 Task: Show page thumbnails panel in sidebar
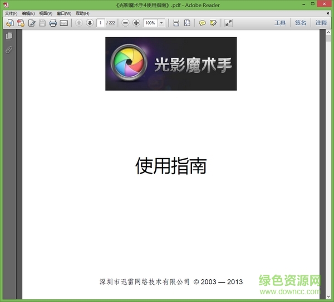pyautogui.click(x=9, y=36)
